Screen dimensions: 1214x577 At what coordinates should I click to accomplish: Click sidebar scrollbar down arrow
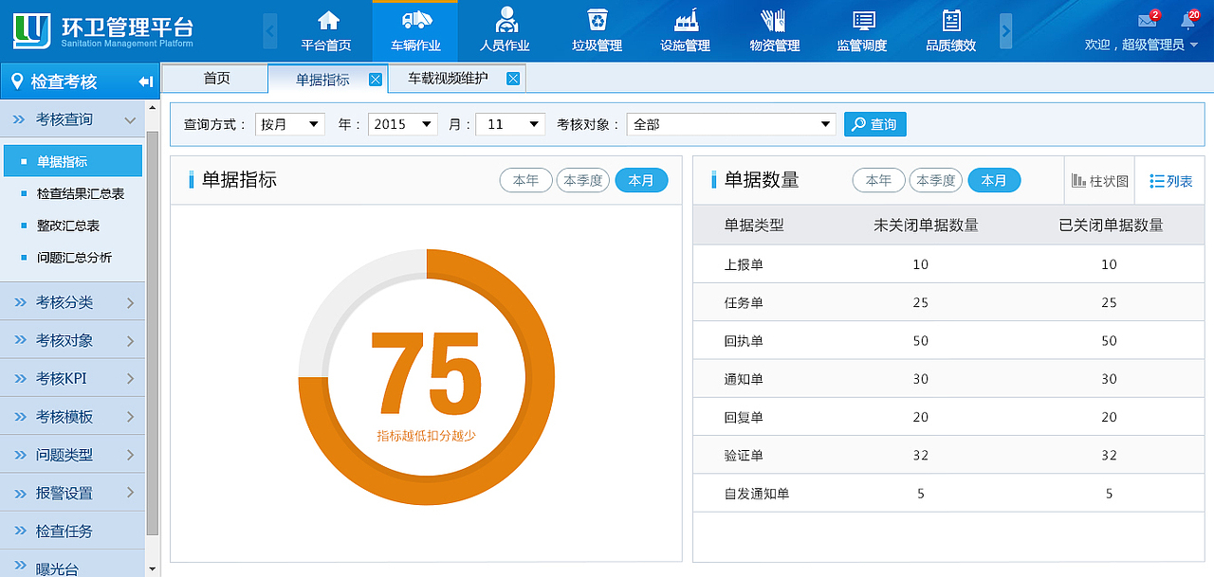click(x=153, y=568)
